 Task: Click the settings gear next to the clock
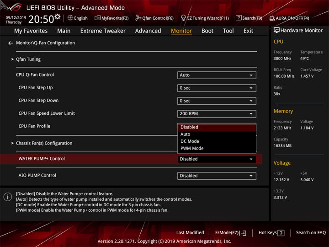tap(58, 16)
